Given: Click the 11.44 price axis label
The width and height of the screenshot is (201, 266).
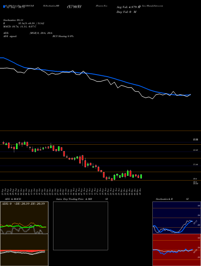Looking at the screenshot, I should (x=195, y=164).
